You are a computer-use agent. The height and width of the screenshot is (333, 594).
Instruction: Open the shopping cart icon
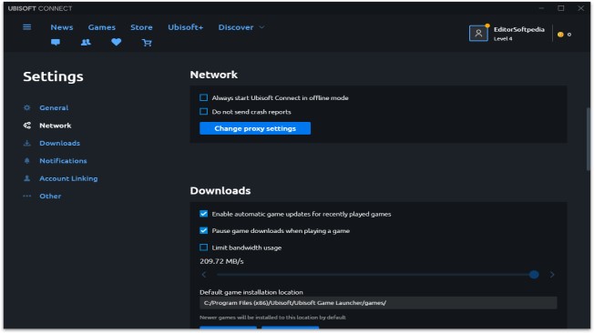[x=147, y=43]
